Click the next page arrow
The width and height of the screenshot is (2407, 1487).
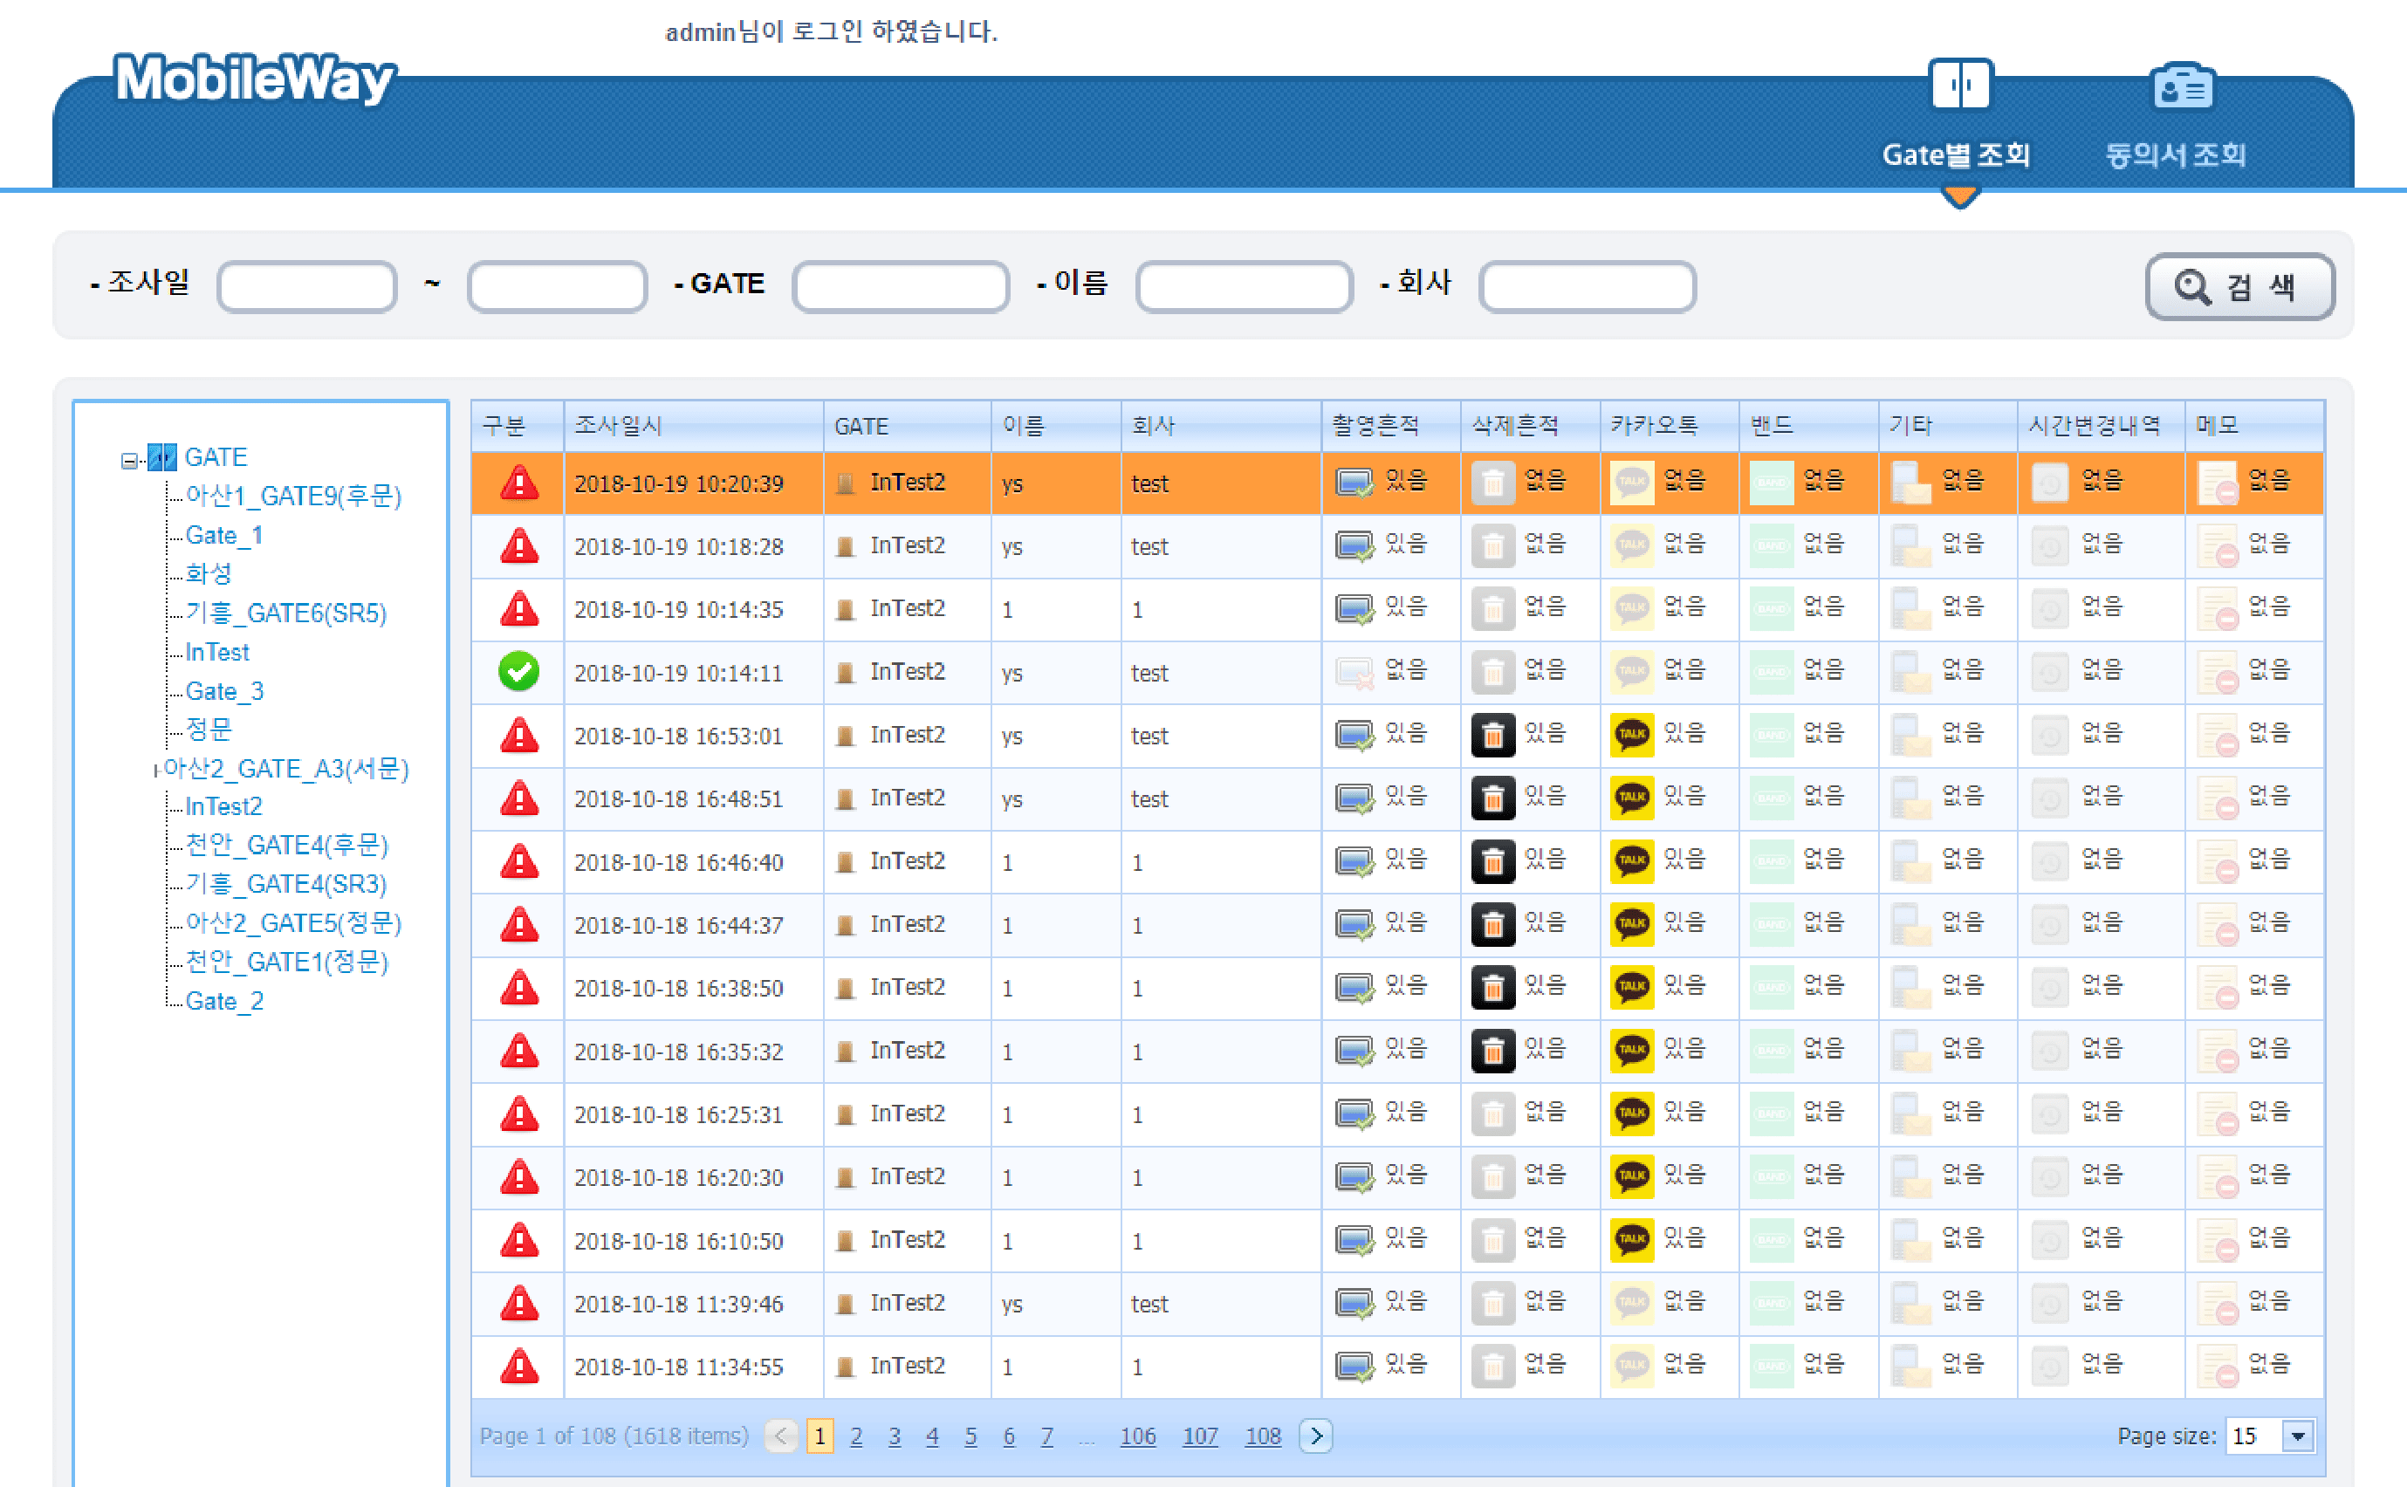1315,1436
